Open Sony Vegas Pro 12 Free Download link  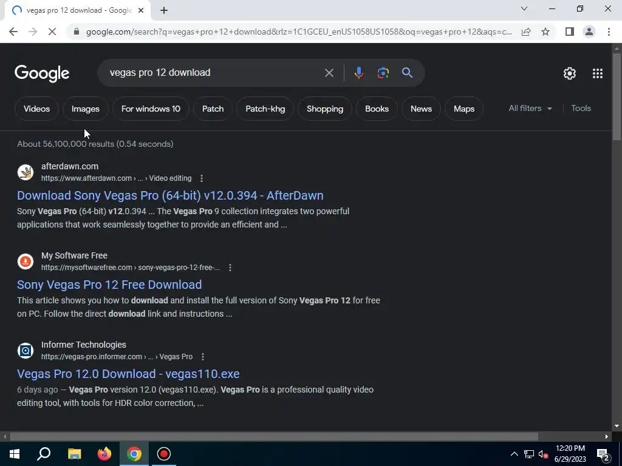coord(109,285)
